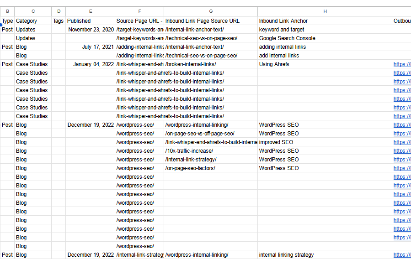Select the November 23, 2020 date cell
411x259 pixels.
click(91, 30)
